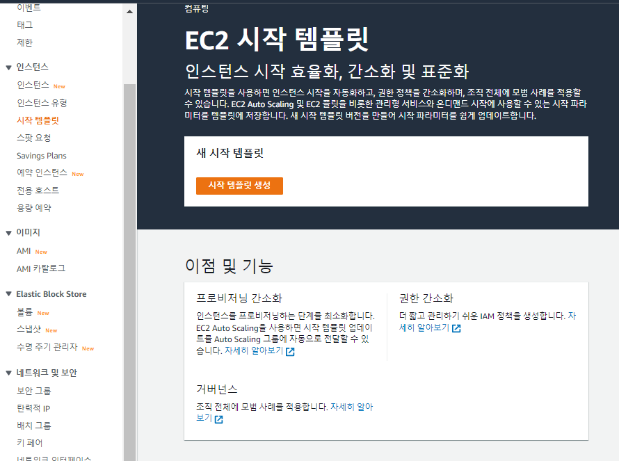Click the 이점 및 기능 heading
The width and height of the screenshot is (619, 461).
[229, 266]
